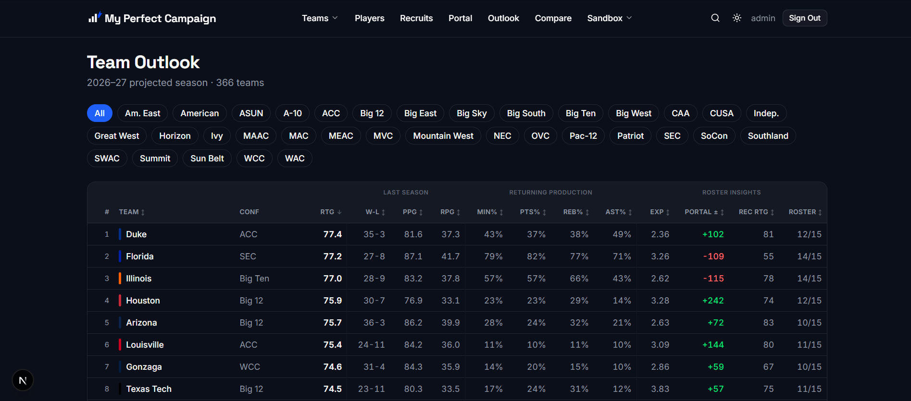Filter teams by SEC conference chip
This screenshot has width=911, height=401.
[x=672, y=136]
